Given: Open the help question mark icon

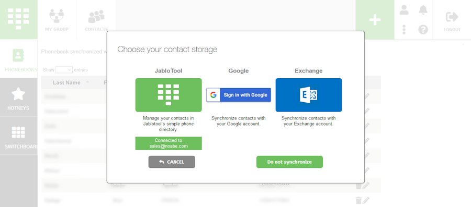Looking at the screenshot, I should pos(423,29).
